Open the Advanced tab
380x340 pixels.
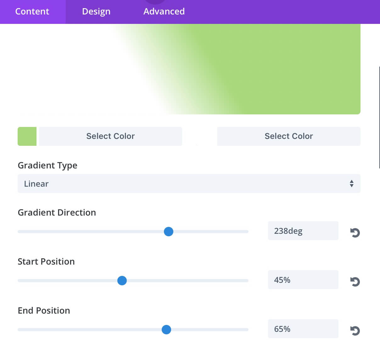(x=164, y=12)
